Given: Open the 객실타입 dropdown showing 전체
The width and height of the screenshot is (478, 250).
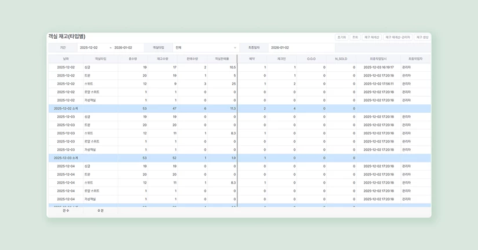Looking at the screenshot, I should 206,47.
